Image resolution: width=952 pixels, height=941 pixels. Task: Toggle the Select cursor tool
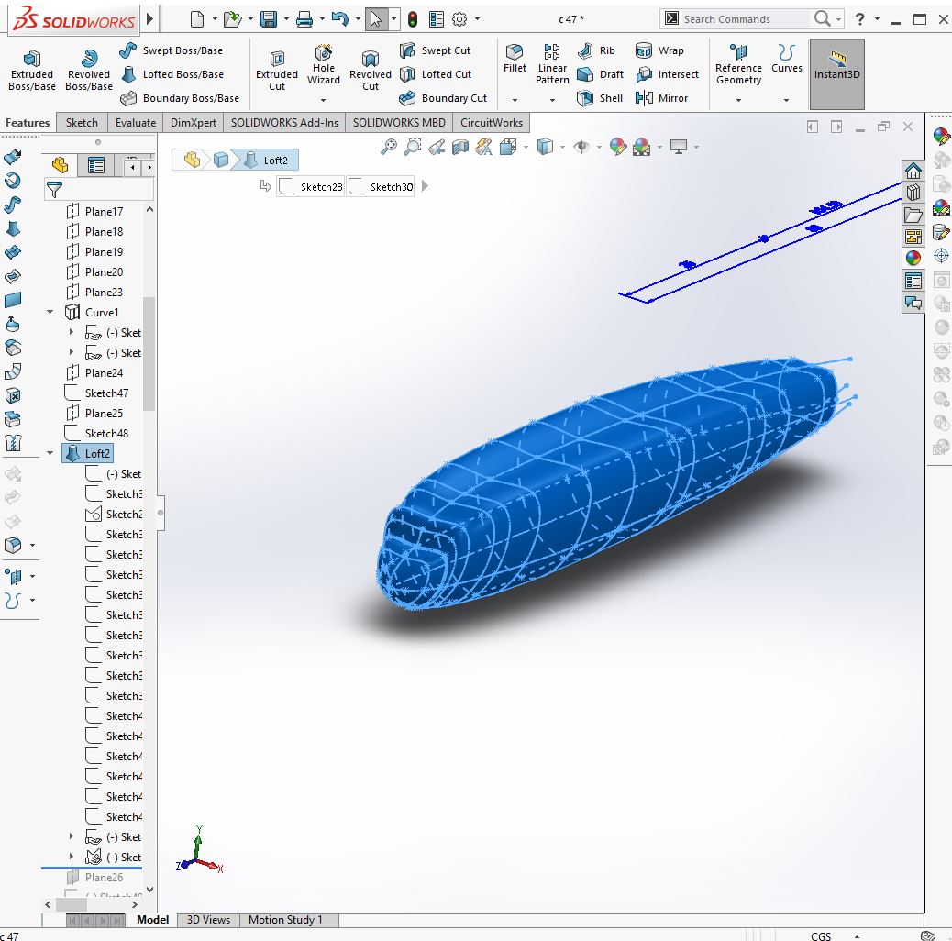[376, 19]
